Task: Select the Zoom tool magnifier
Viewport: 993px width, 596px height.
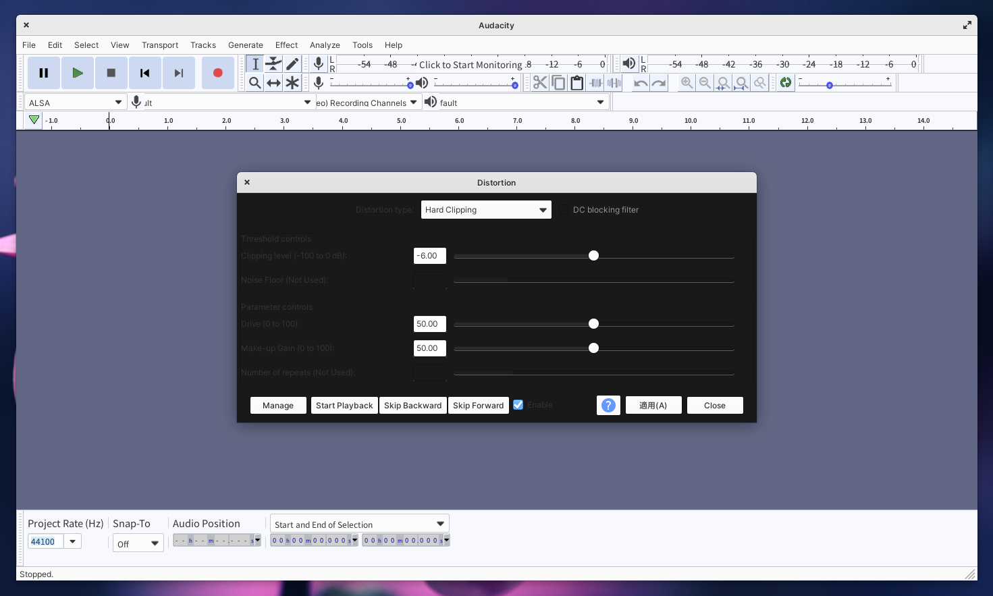Action: tap(254, 82)
